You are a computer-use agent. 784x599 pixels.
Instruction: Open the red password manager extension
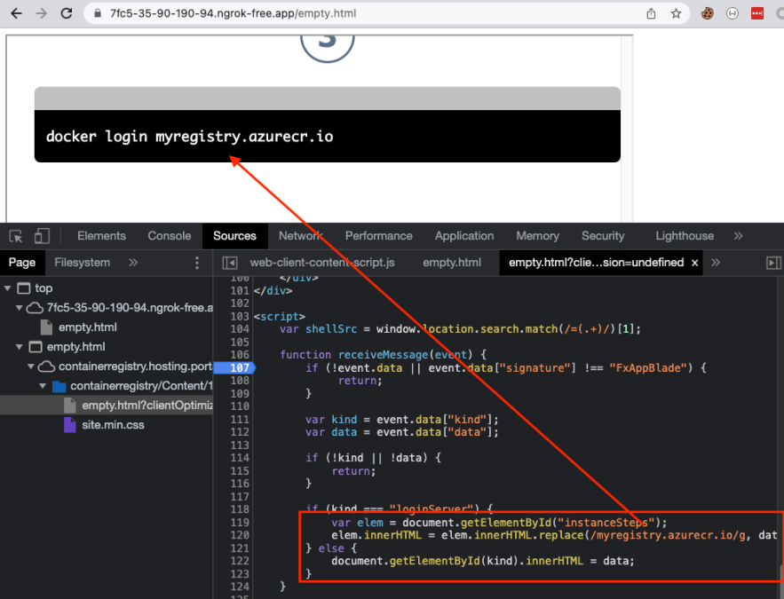coord(757,13)
